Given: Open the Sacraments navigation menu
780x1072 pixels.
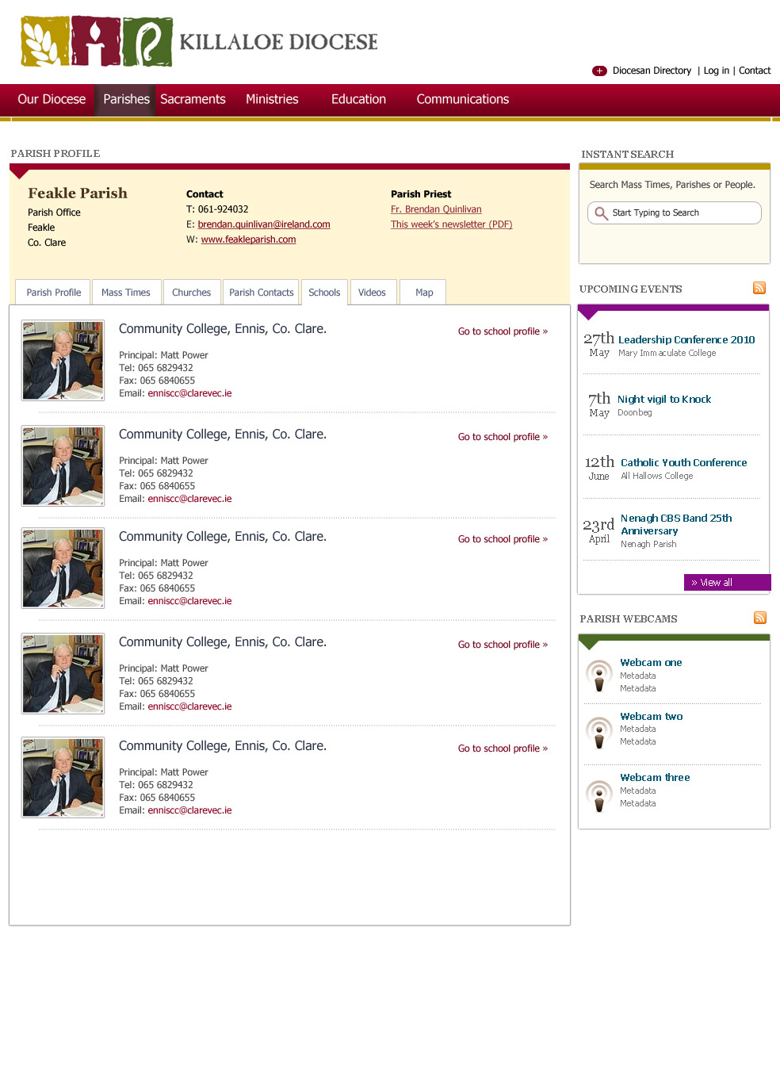Looking at the screenshot, I should pyautogui.click(x=193, y=99).
